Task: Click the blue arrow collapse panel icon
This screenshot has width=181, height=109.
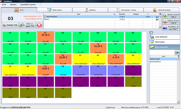Action: 151,33
